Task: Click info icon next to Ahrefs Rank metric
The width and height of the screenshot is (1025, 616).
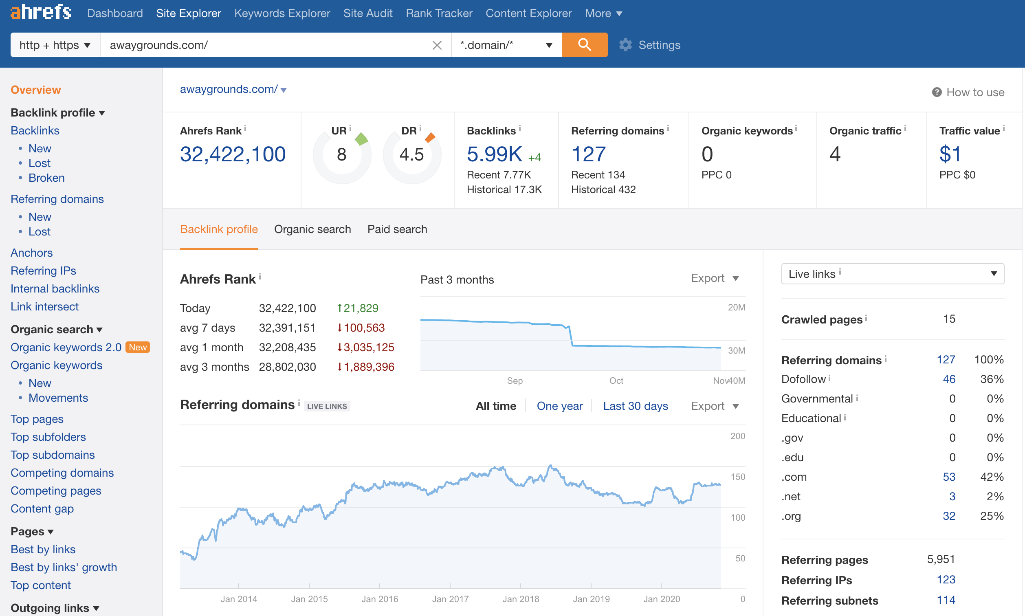Action: 245,128
